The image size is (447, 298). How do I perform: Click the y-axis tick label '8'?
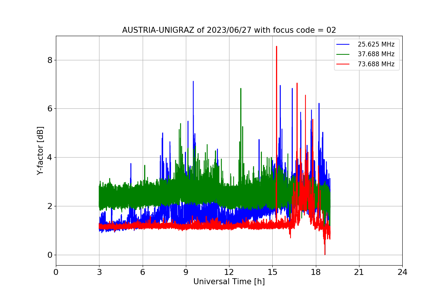click(x=50, y=60)
